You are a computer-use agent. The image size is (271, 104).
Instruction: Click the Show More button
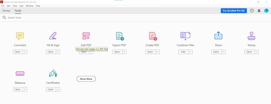click(86, 79)
